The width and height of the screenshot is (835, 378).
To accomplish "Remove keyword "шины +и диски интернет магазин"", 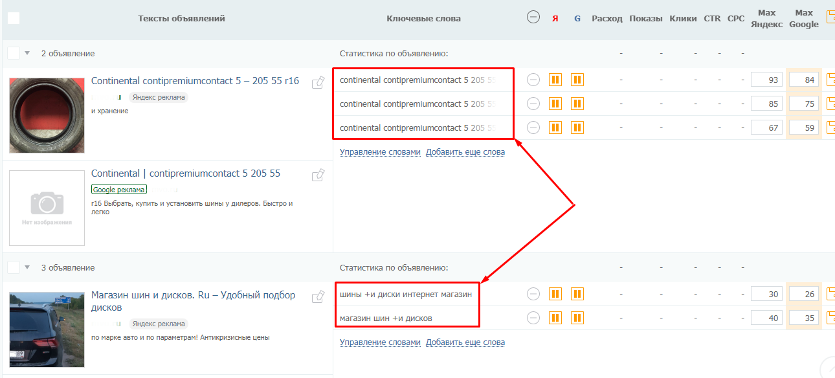I will [533, 294].
